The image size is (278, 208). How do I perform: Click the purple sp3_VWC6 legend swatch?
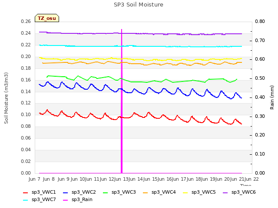click(225, 192)
